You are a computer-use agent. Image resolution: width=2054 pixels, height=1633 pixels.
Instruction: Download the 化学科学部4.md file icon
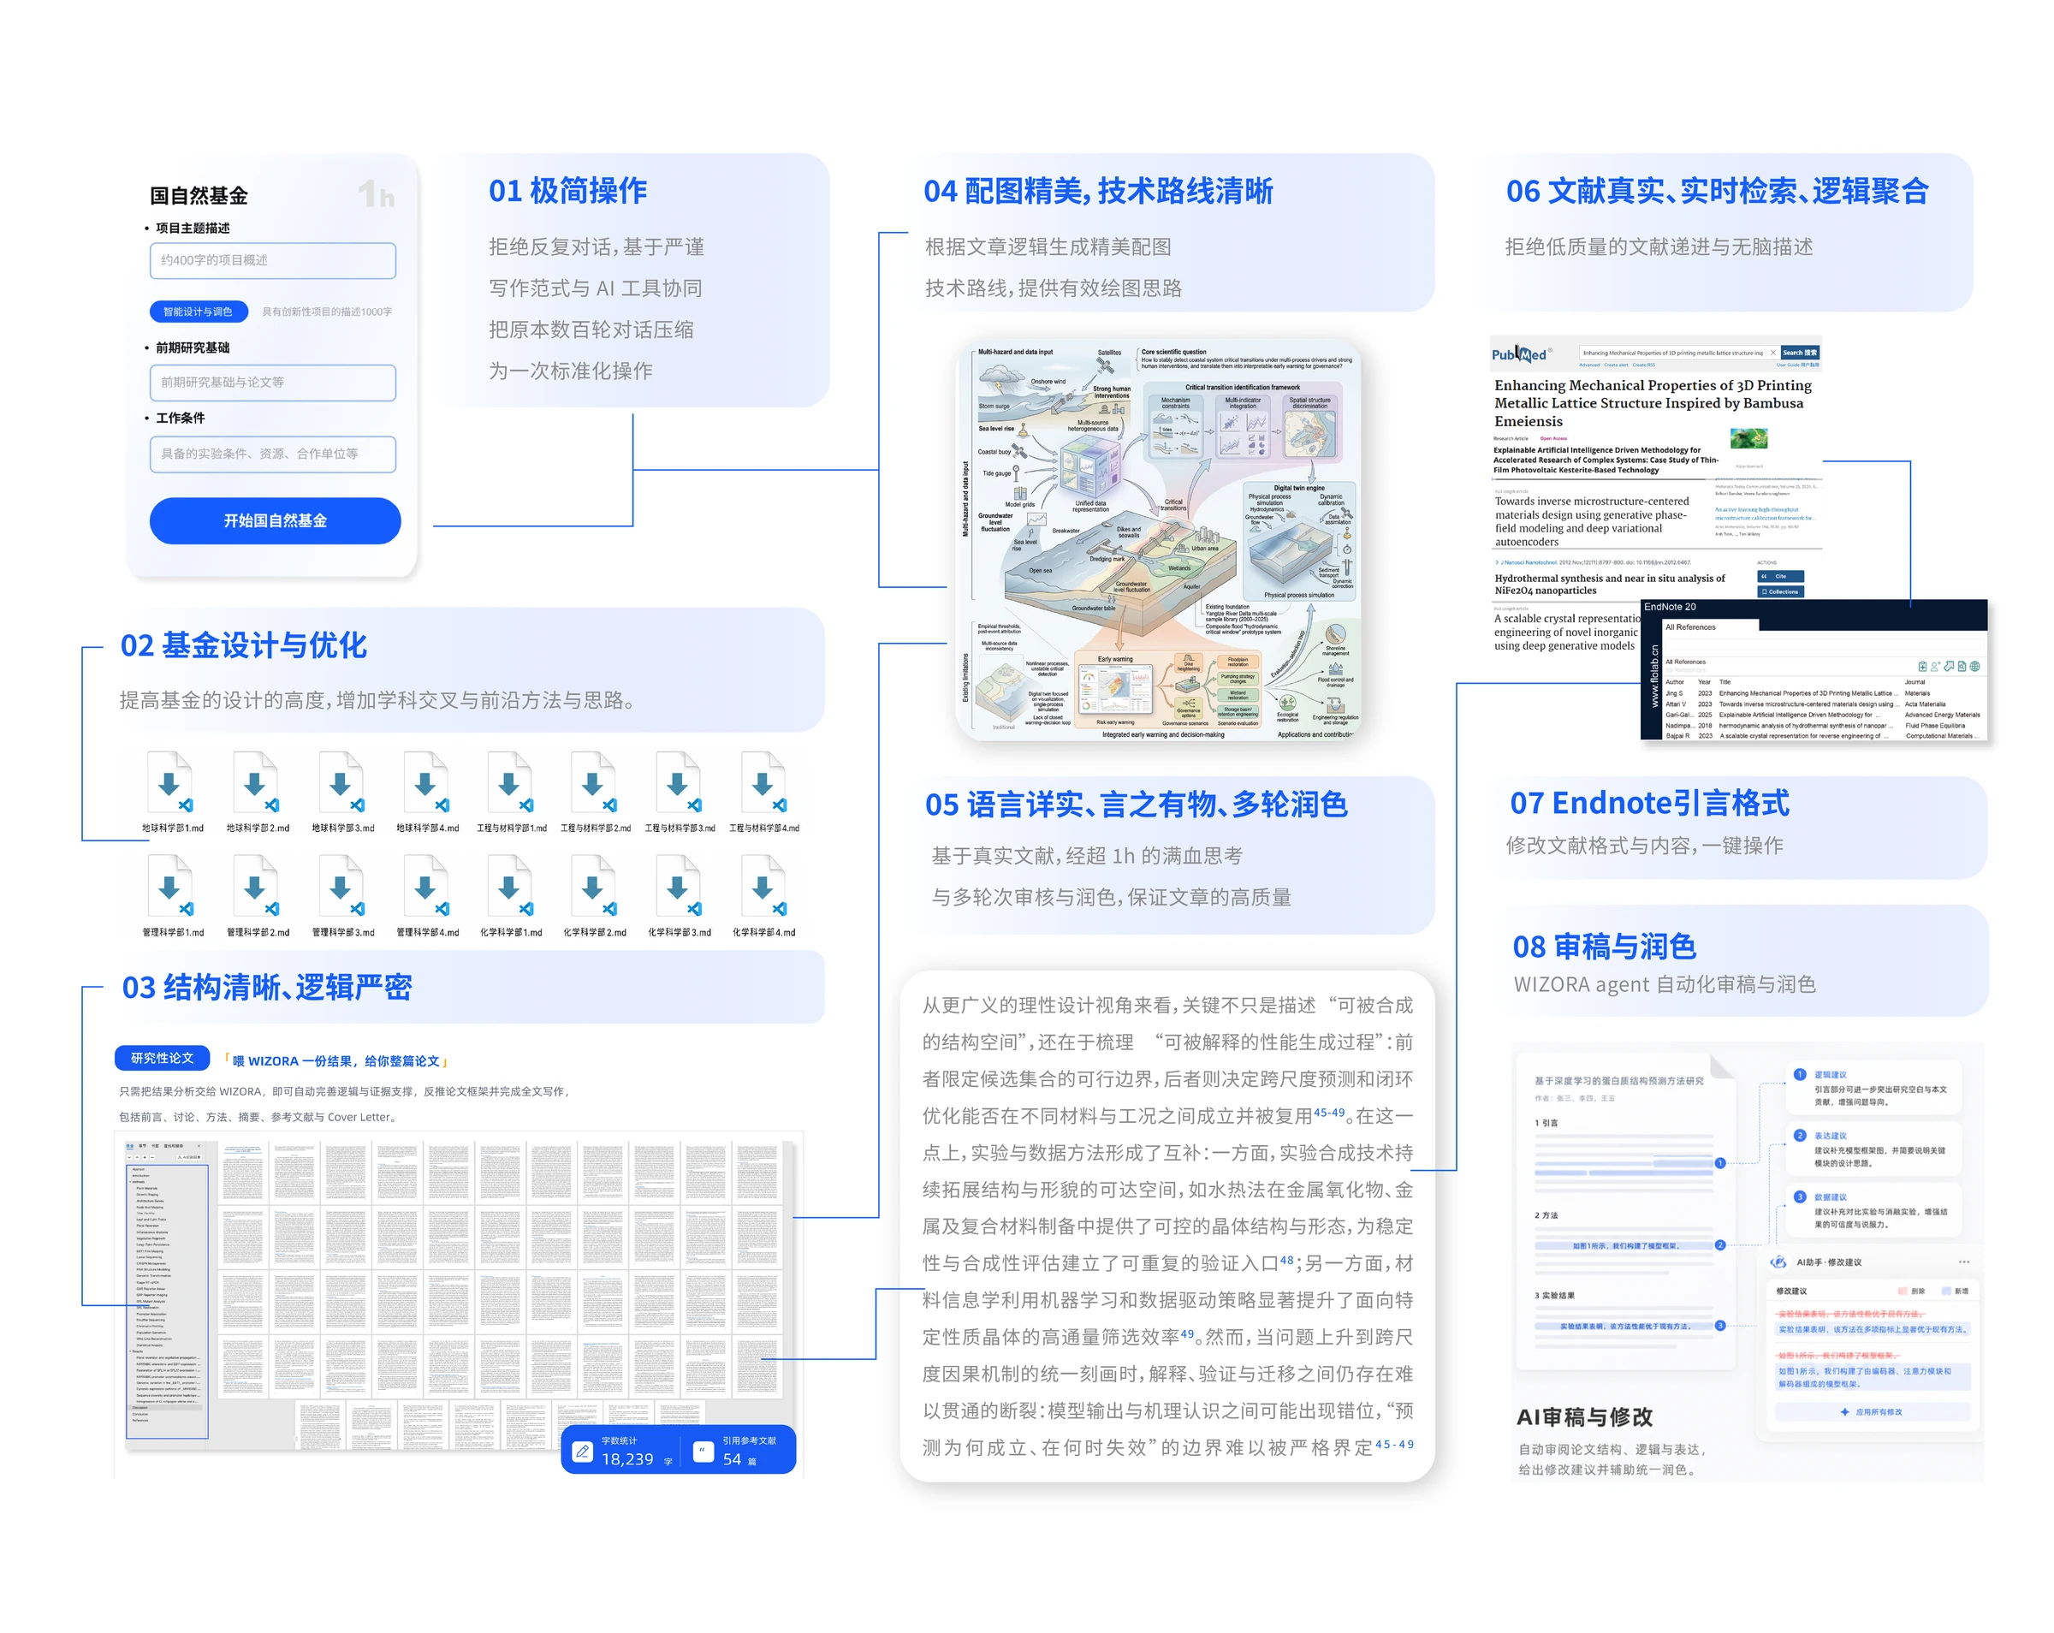(x=764, y=886)
